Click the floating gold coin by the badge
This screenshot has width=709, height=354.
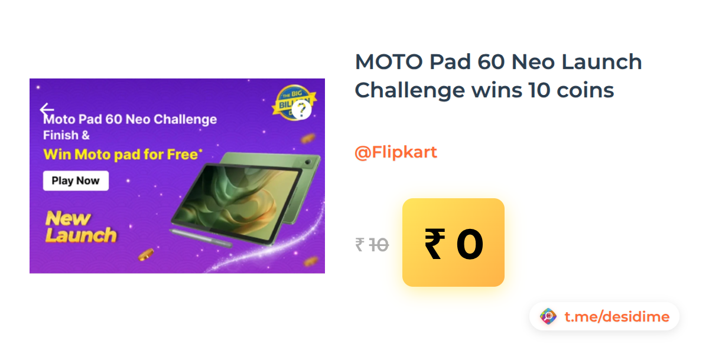pyautogui.click(x=307, y=139)
